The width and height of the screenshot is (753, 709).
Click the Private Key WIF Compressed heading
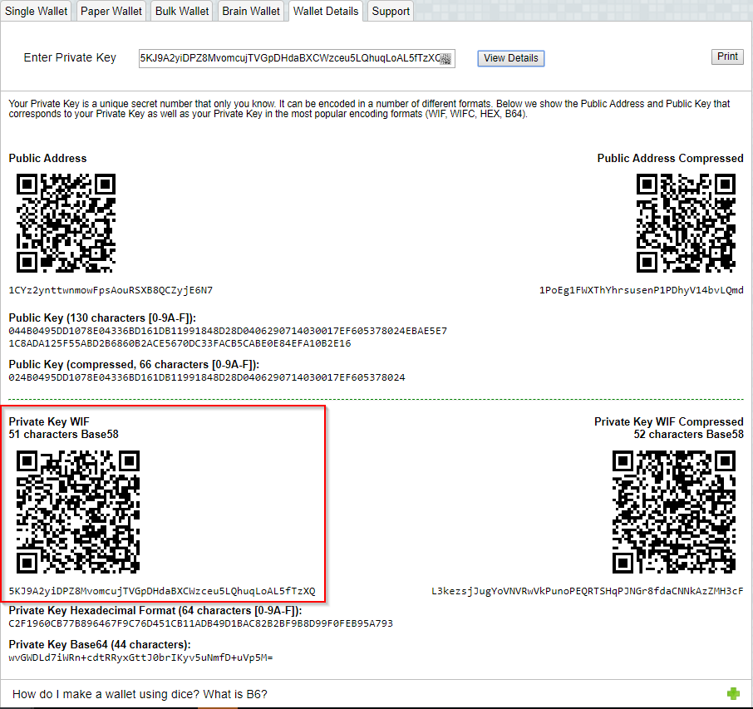[x=669, y=421]
